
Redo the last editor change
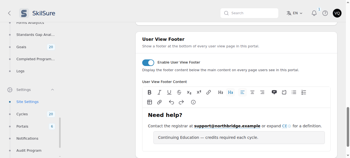[181, 102]
